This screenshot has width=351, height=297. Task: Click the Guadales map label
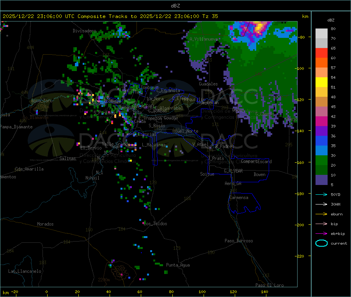click(208, 84)
